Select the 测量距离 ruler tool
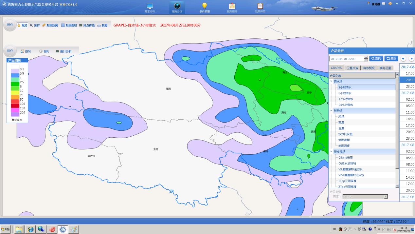Viewport: 415px width, 234px height. [x=50, y=25]
